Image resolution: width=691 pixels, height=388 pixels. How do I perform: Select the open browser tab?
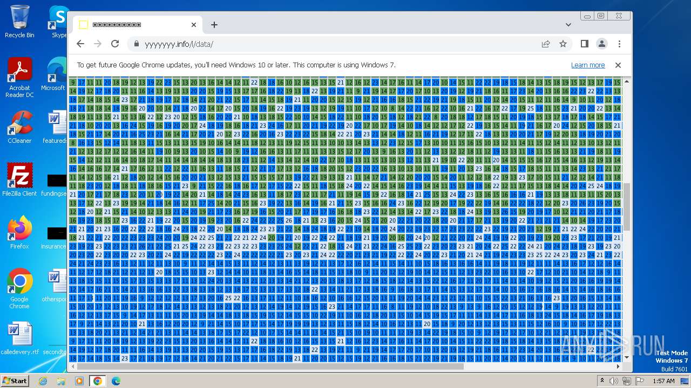click(x=138, y=25)
